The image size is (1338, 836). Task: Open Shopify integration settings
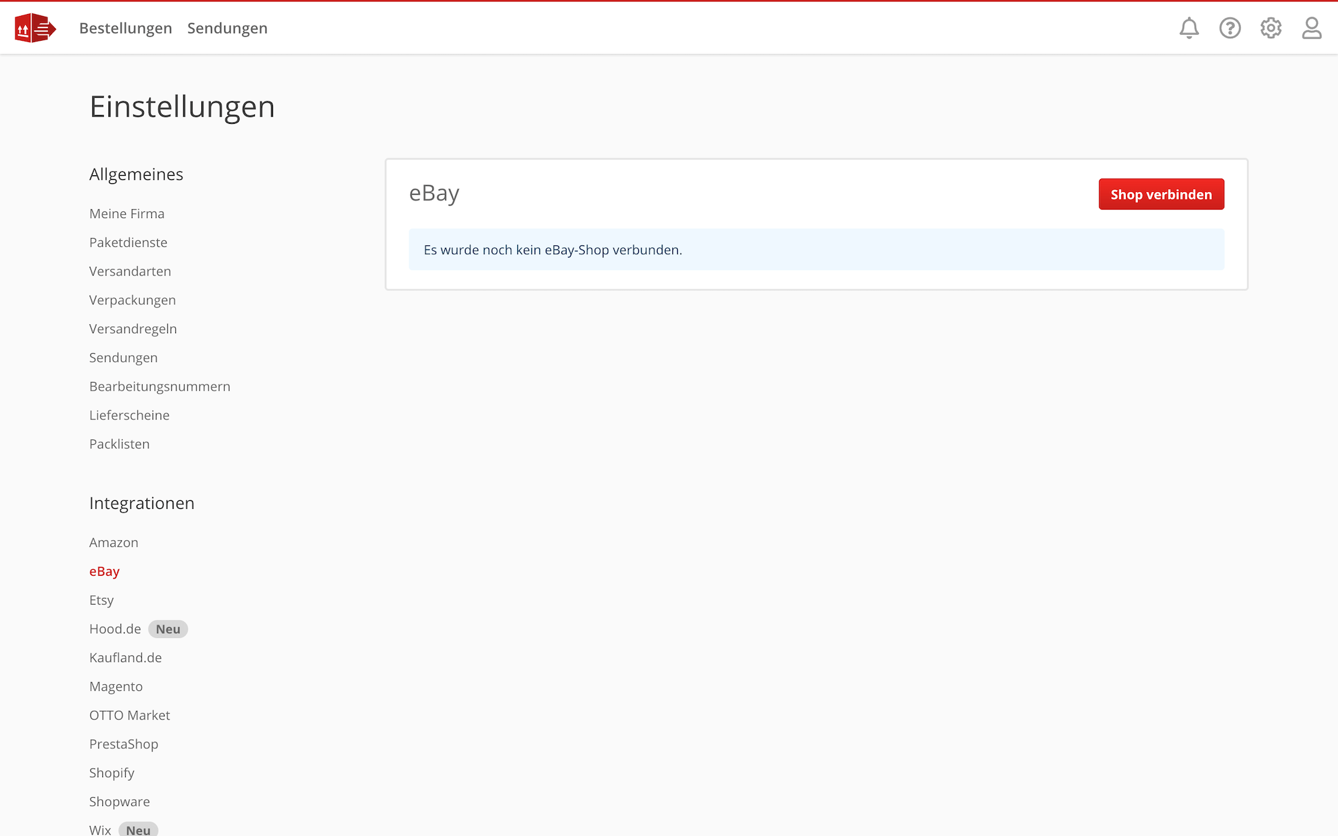click(112, 772)
